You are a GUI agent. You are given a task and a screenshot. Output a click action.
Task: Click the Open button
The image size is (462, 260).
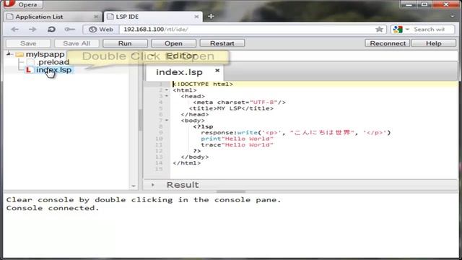tap(173, 43)
